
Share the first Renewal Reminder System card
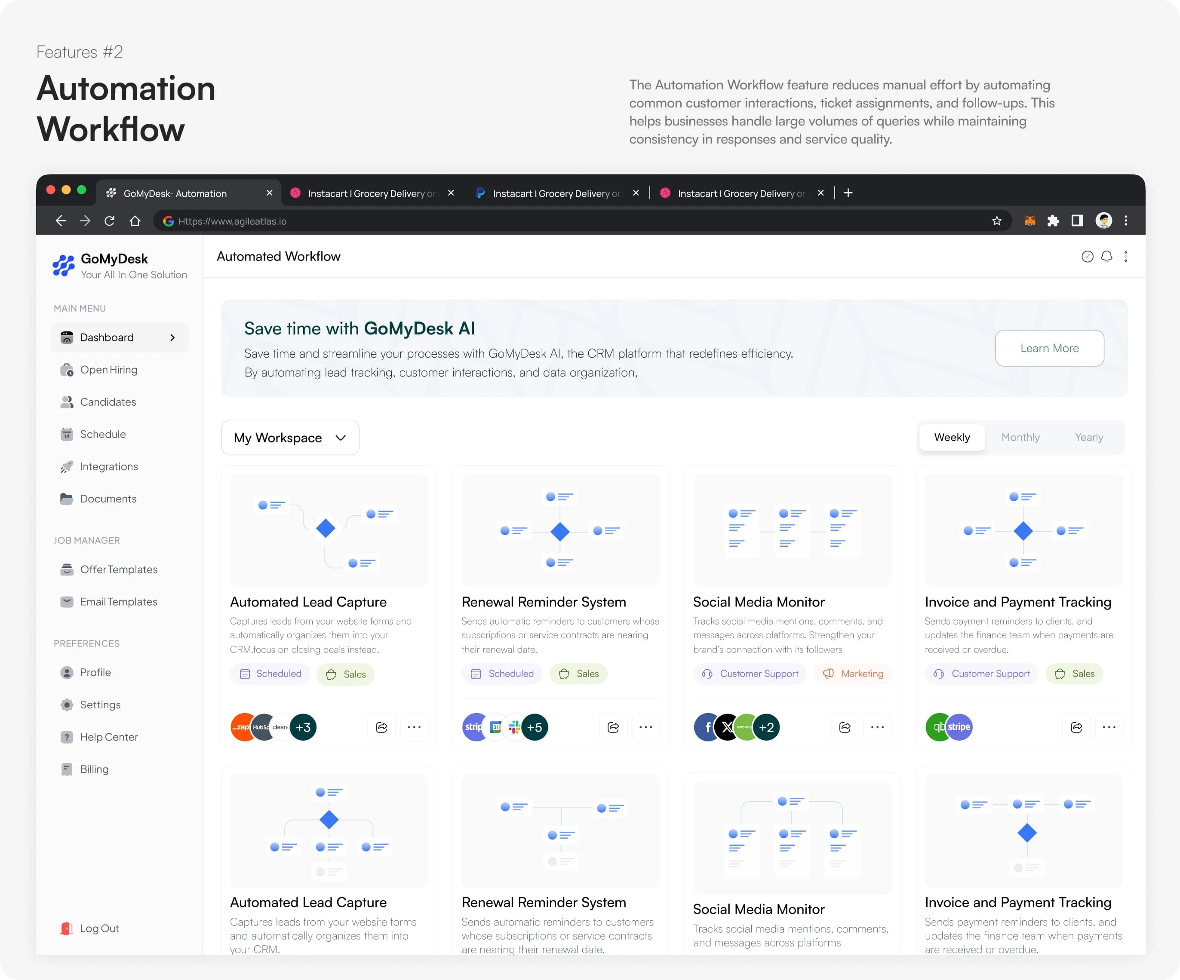coord(613,727)
